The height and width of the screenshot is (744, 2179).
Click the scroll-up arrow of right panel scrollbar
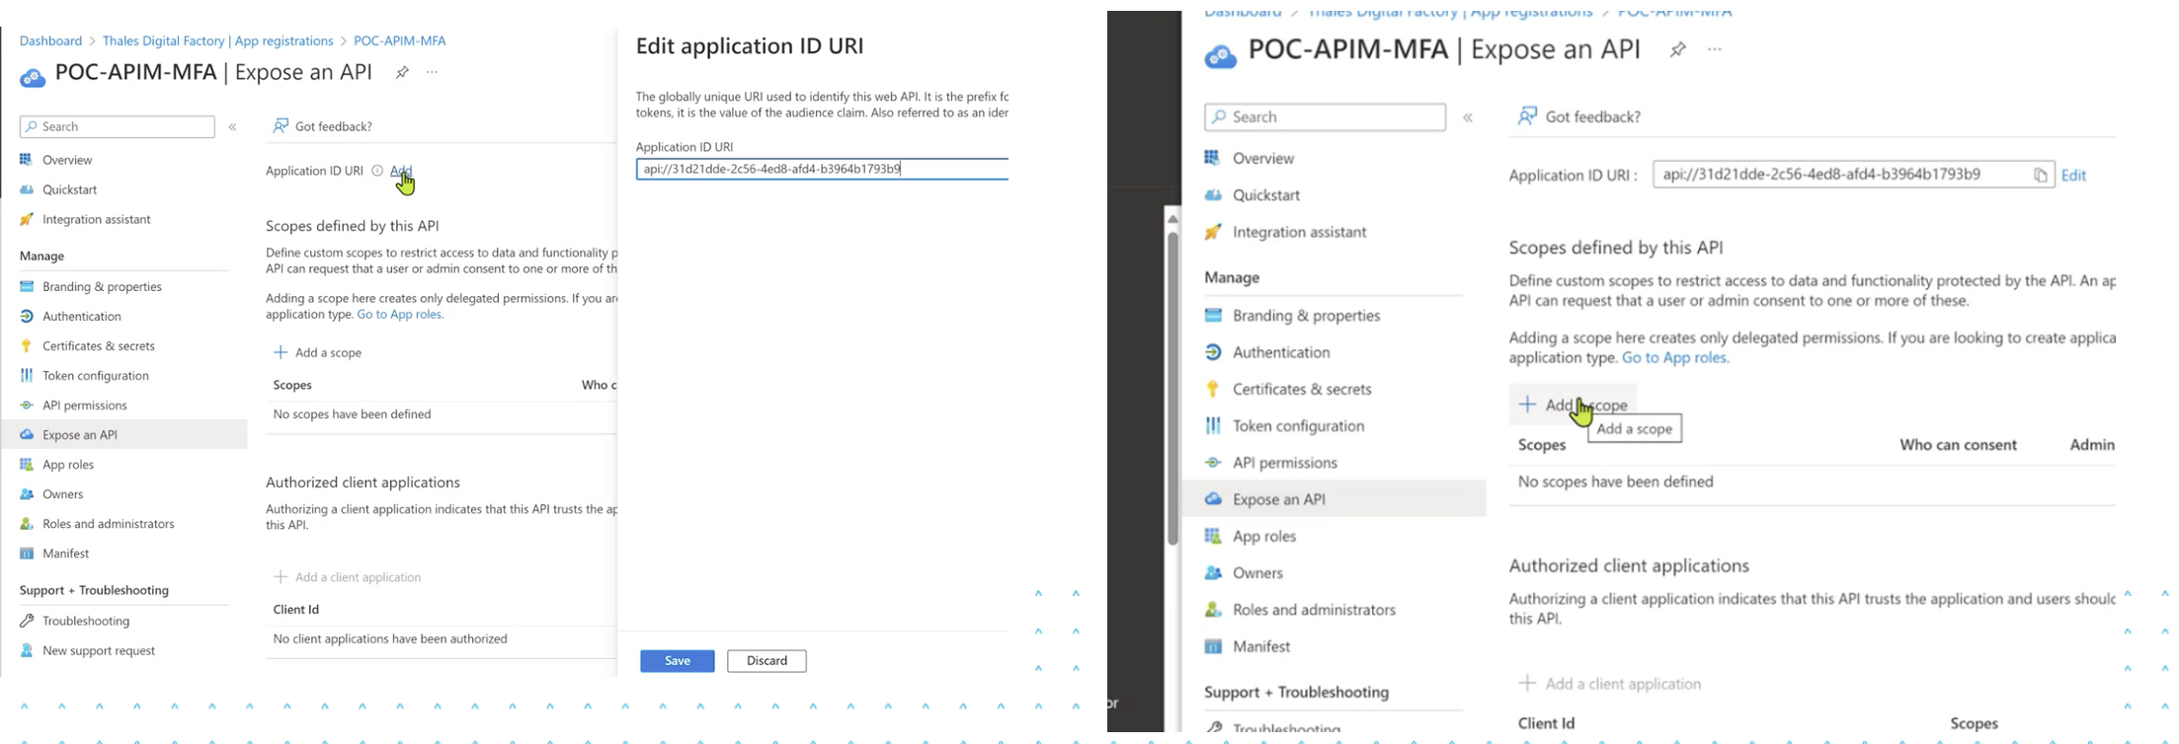coord(1172,218)
